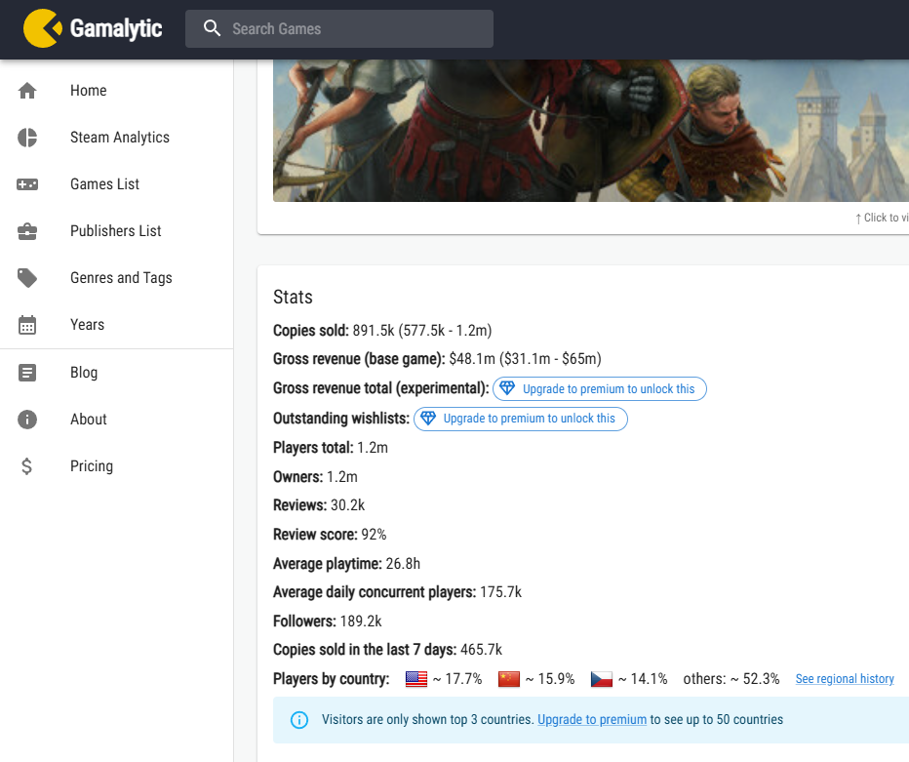Click the others ~52.3% country share

[731, 679]
